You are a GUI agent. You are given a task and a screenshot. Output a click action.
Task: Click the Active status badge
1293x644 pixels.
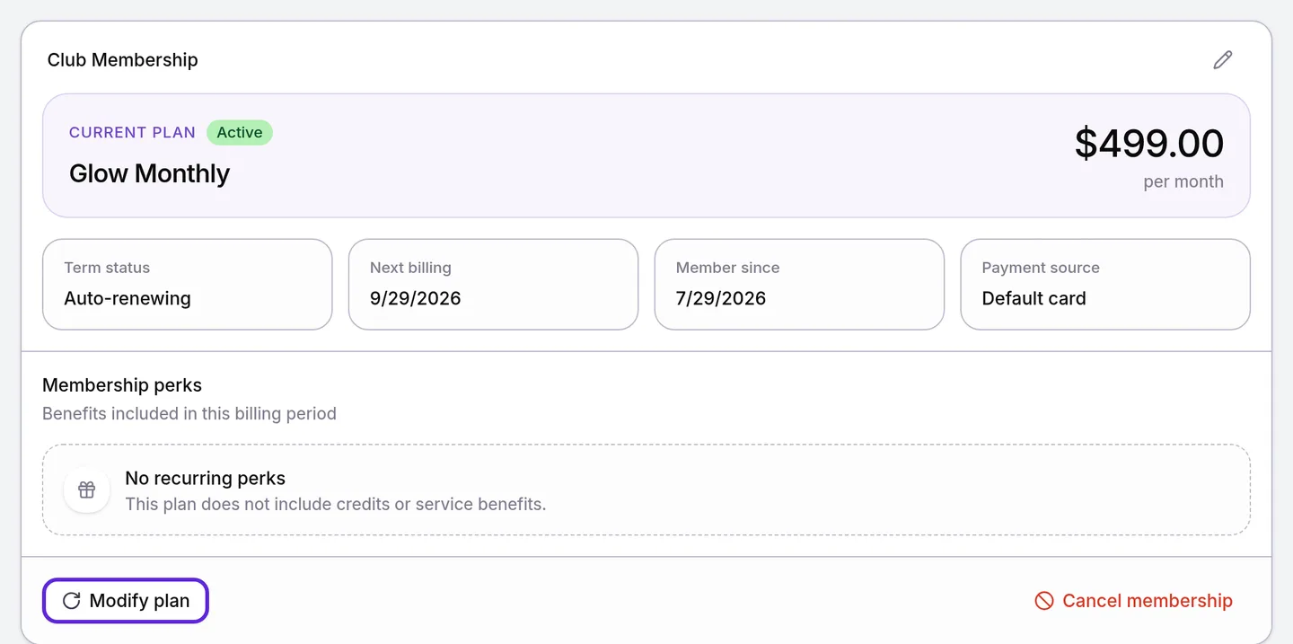pyautogui.click(x=240, y=132)
